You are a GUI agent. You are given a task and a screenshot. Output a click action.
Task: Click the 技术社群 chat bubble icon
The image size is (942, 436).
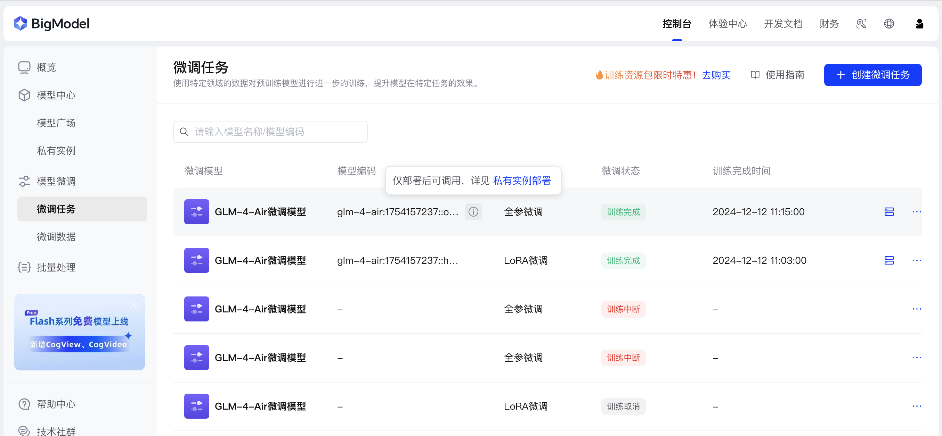tap(24, 431)
